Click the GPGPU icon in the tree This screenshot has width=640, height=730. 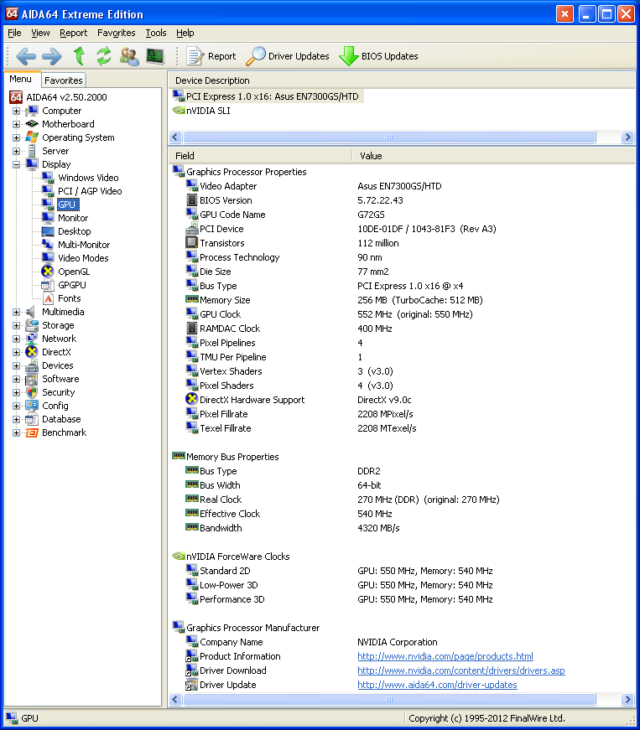click(x=48, y=285)
